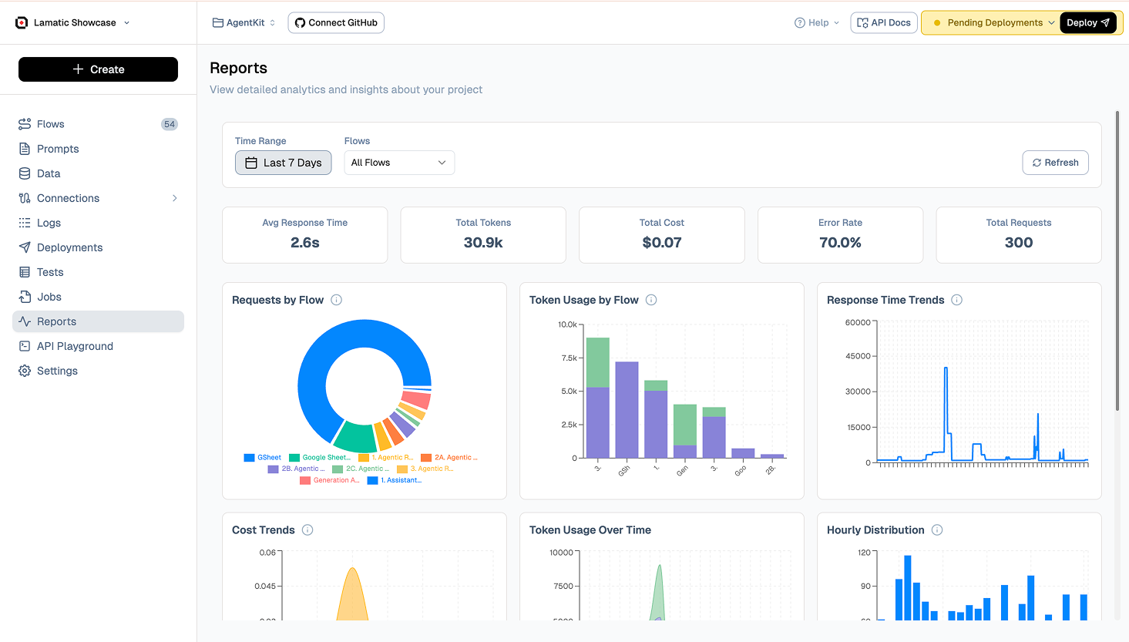Select Reports in the sidebar
Image resolution: width=1129 pixels, height=642 pixels.
coord(98,321)
